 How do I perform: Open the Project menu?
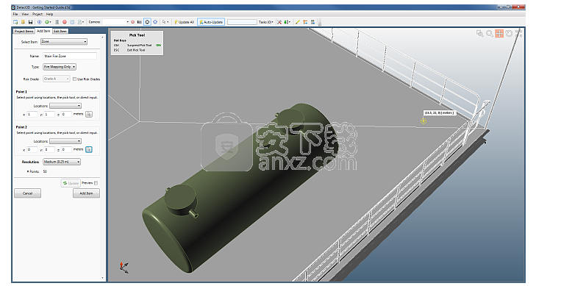[x=37, y=14]
